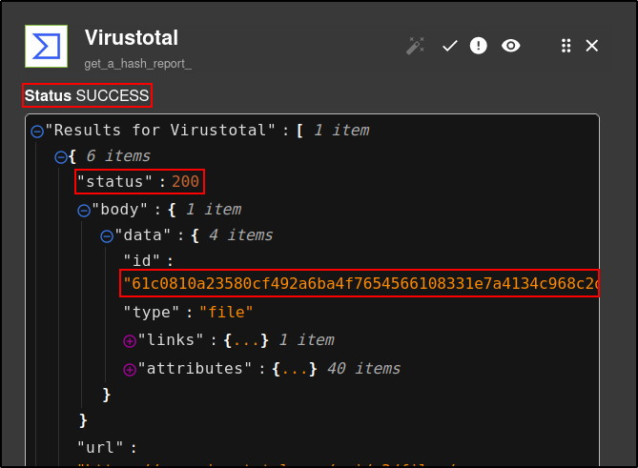638x468 pixels.
Task: Expand the "attributes" node with 40 items
Action: point(130,370)
